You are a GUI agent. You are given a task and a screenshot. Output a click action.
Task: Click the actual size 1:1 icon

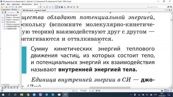(44, 7)
